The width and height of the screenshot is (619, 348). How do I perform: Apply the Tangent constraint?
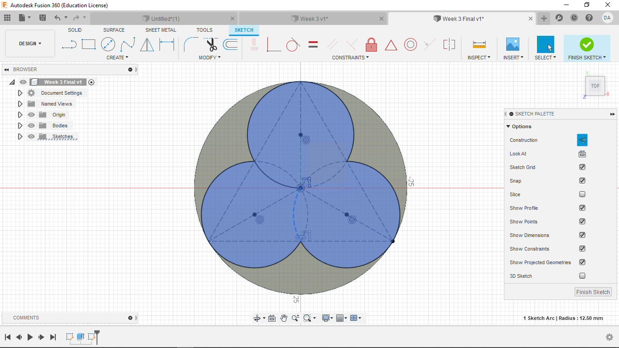coord(293,44)
